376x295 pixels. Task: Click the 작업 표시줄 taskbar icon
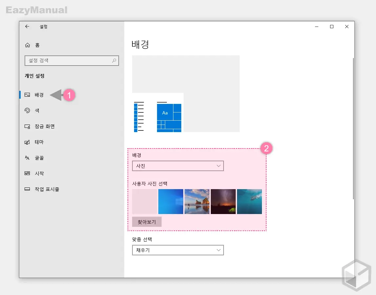[28, 189]
